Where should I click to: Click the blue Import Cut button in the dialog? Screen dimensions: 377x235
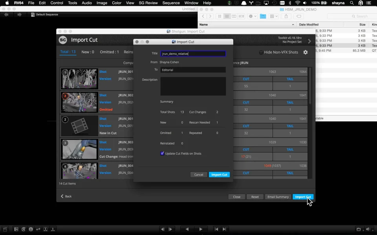(x=219, y=175)
